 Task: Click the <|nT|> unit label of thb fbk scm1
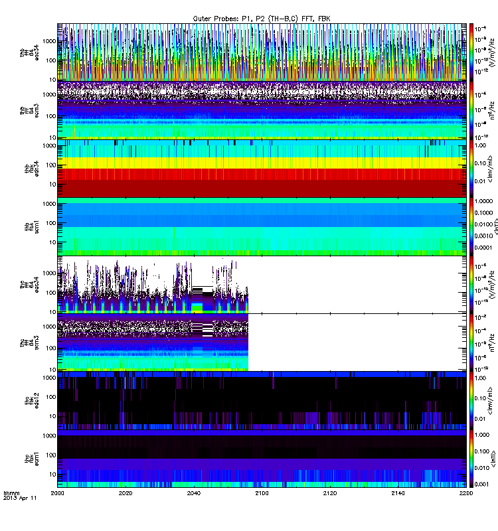point(495,226)
